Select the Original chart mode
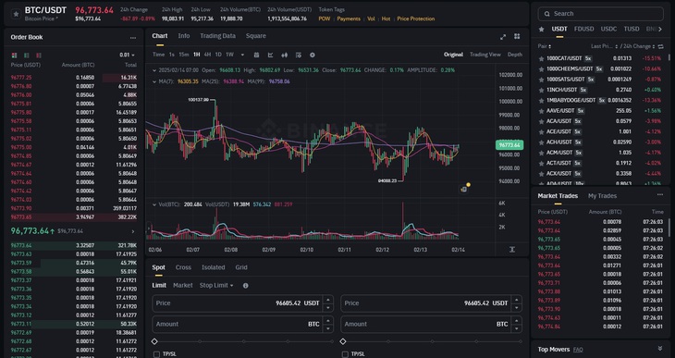The image size is (675, 358). coord(453,55)
